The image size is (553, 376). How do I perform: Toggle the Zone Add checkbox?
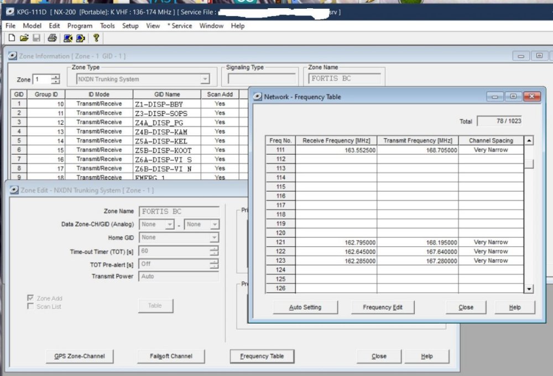(x=31, y=298)
